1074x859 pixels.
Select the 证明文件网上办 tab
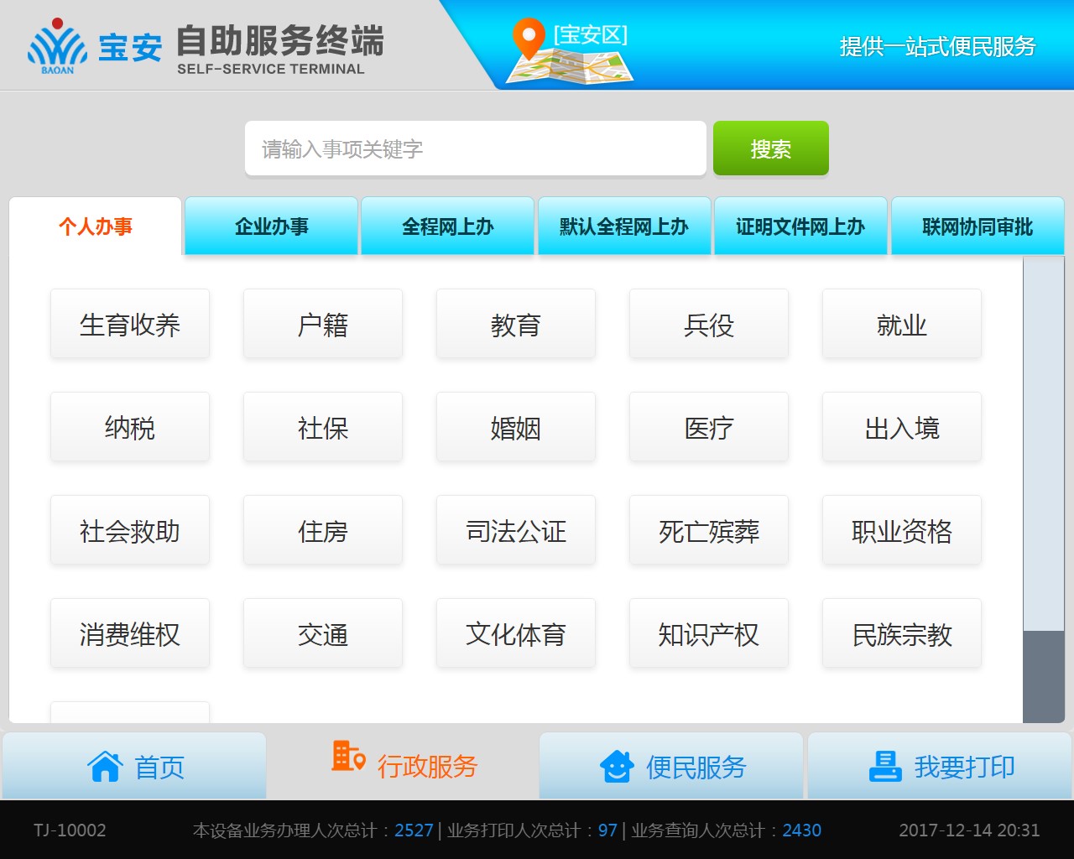click(800, 226)
